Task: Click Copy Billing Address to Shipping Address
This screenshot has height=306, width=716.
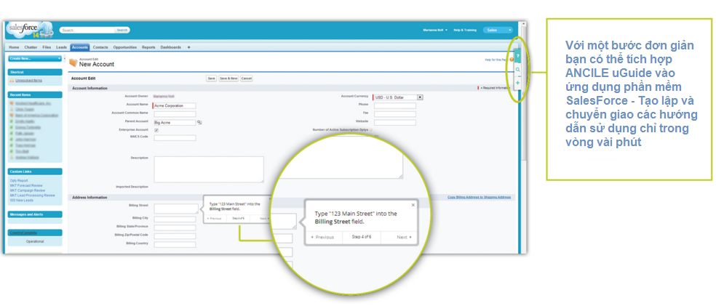Action: tap(479, 197)
